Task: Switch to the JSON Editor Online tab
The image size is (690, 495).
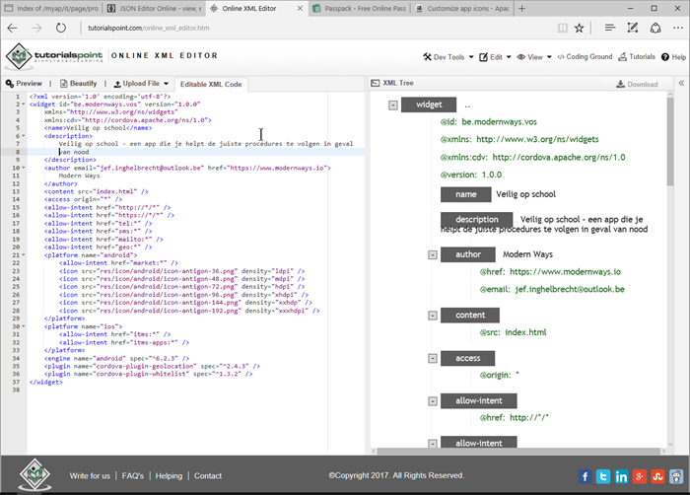Action: [155, 8]
